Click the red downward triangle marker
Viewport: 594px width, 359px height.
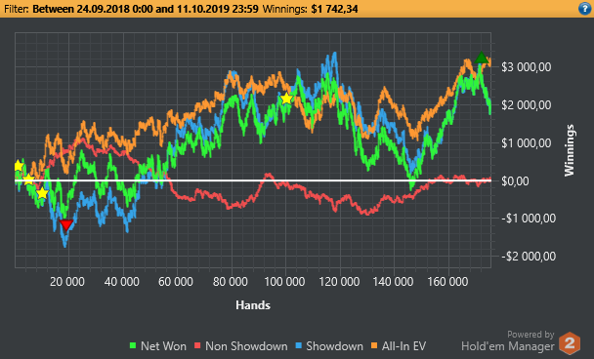66,224
